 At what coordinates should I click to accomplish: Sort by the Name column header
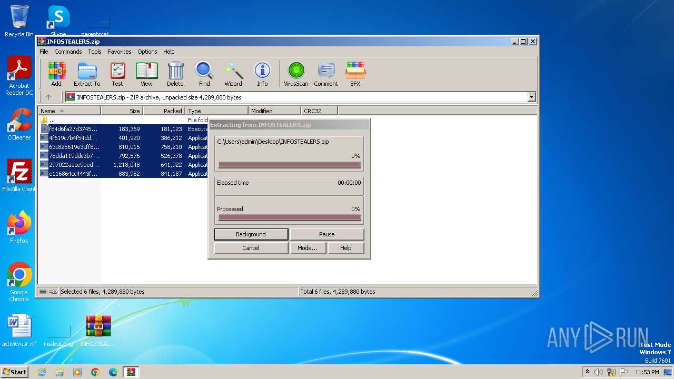(x=69, y=111)
